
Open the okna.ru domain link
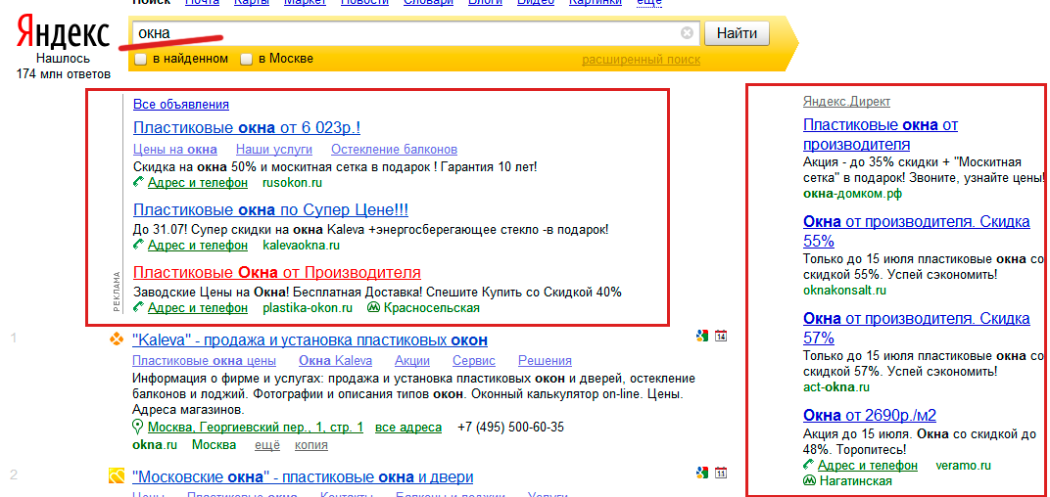155,445
